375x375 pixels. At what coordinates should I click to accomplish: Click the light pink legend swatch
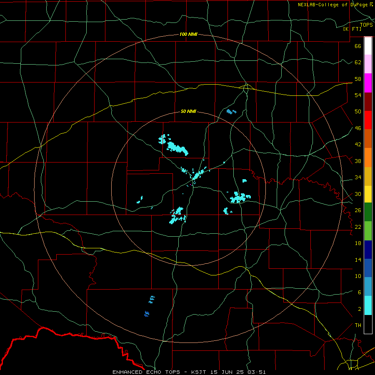click(x=368, y=64)
